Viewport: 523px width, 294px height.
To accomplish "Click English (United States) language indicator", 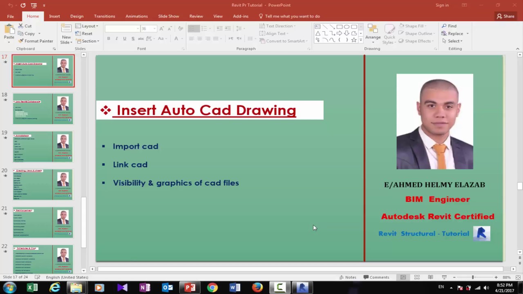I will [67, 277].
